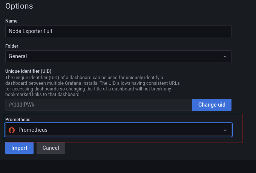Click the Options heading
The width and height of the screenshot is (256, 173).
19,6
